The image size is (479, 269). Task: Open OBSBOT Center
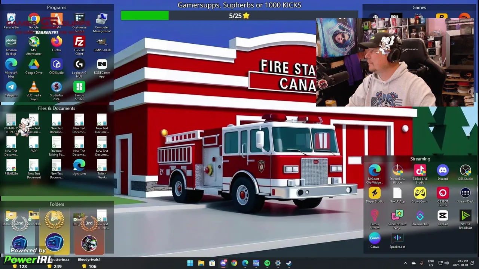tap(443, 197)
